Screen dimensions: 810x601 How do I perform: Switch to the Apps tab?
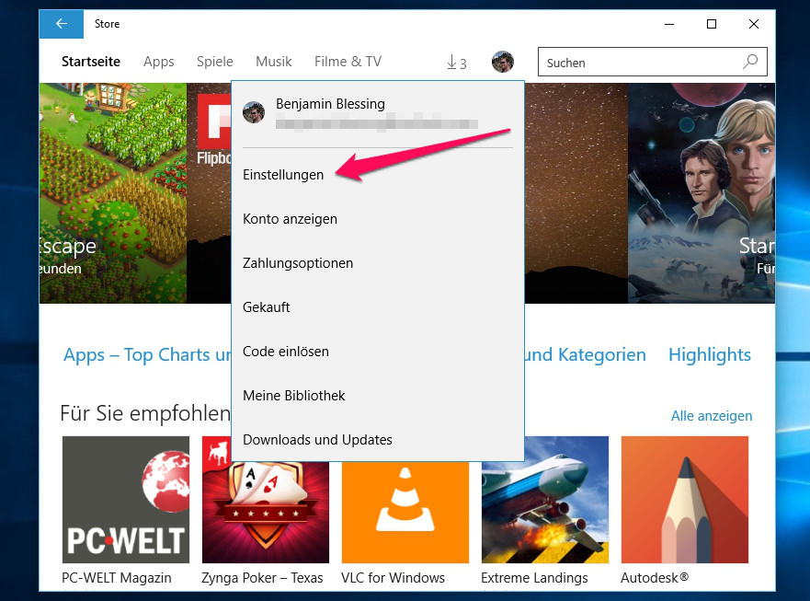click(158, 62)
